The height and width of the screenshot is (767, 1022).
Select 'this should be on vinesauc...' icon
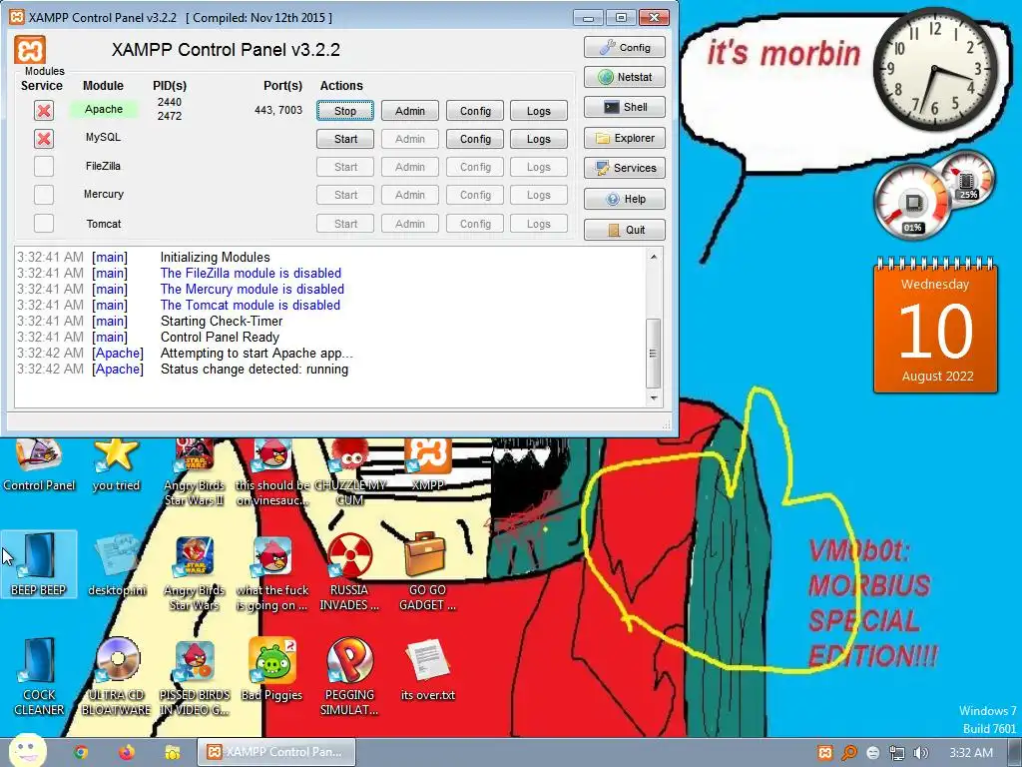(272, 472)
